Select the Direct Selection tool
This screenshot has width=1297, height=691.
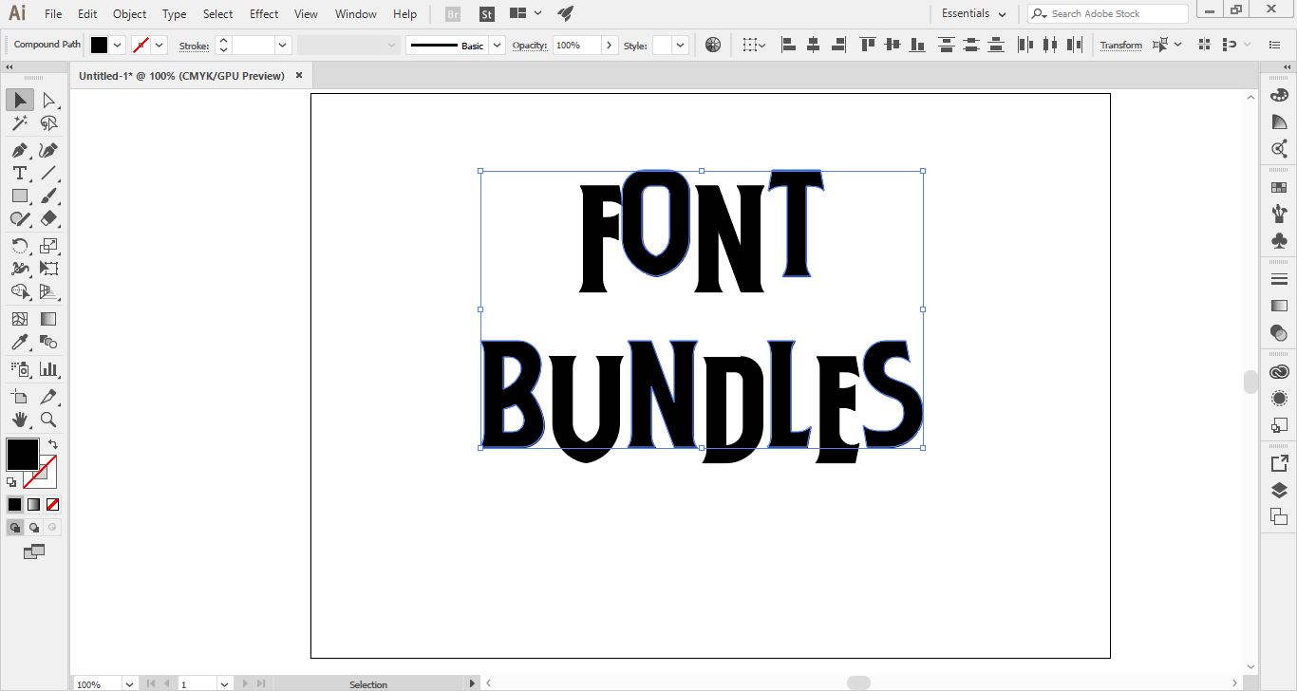[x=48, y=100]
